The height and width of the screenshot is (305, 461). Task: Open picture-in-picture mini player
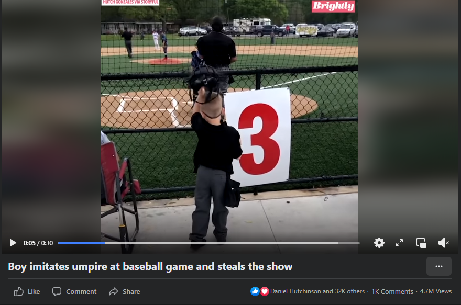[x=421, y=243]
